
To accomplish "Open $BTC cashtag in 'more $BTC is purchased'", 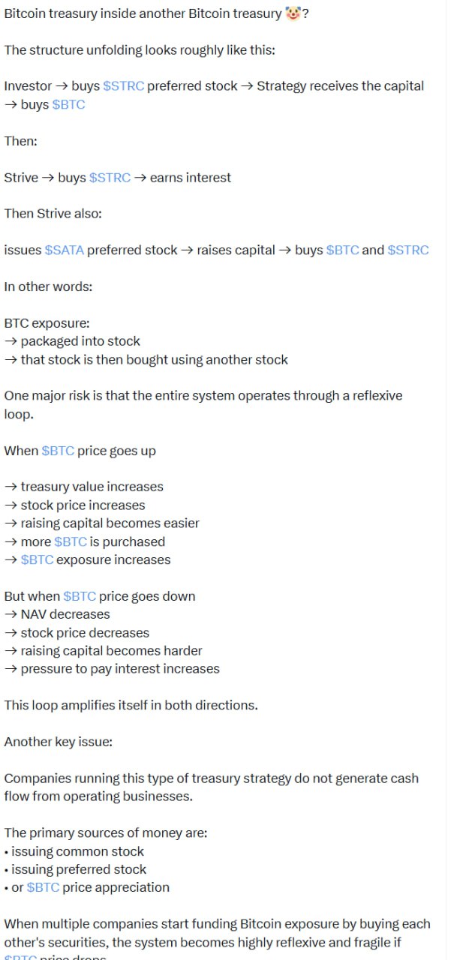I will click(x=71, y=541).
